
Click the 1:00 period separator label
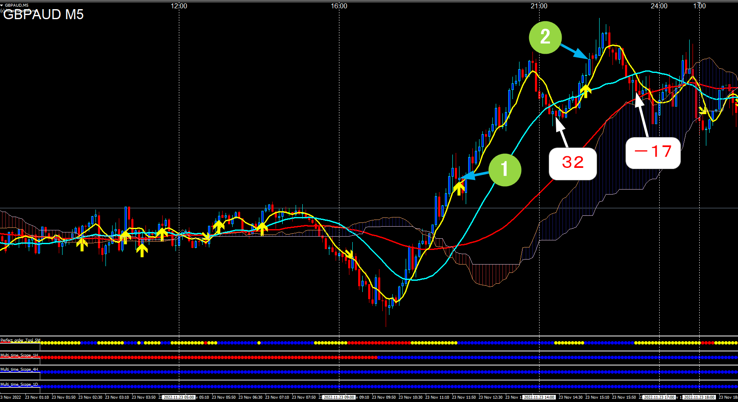click(700, 6)
